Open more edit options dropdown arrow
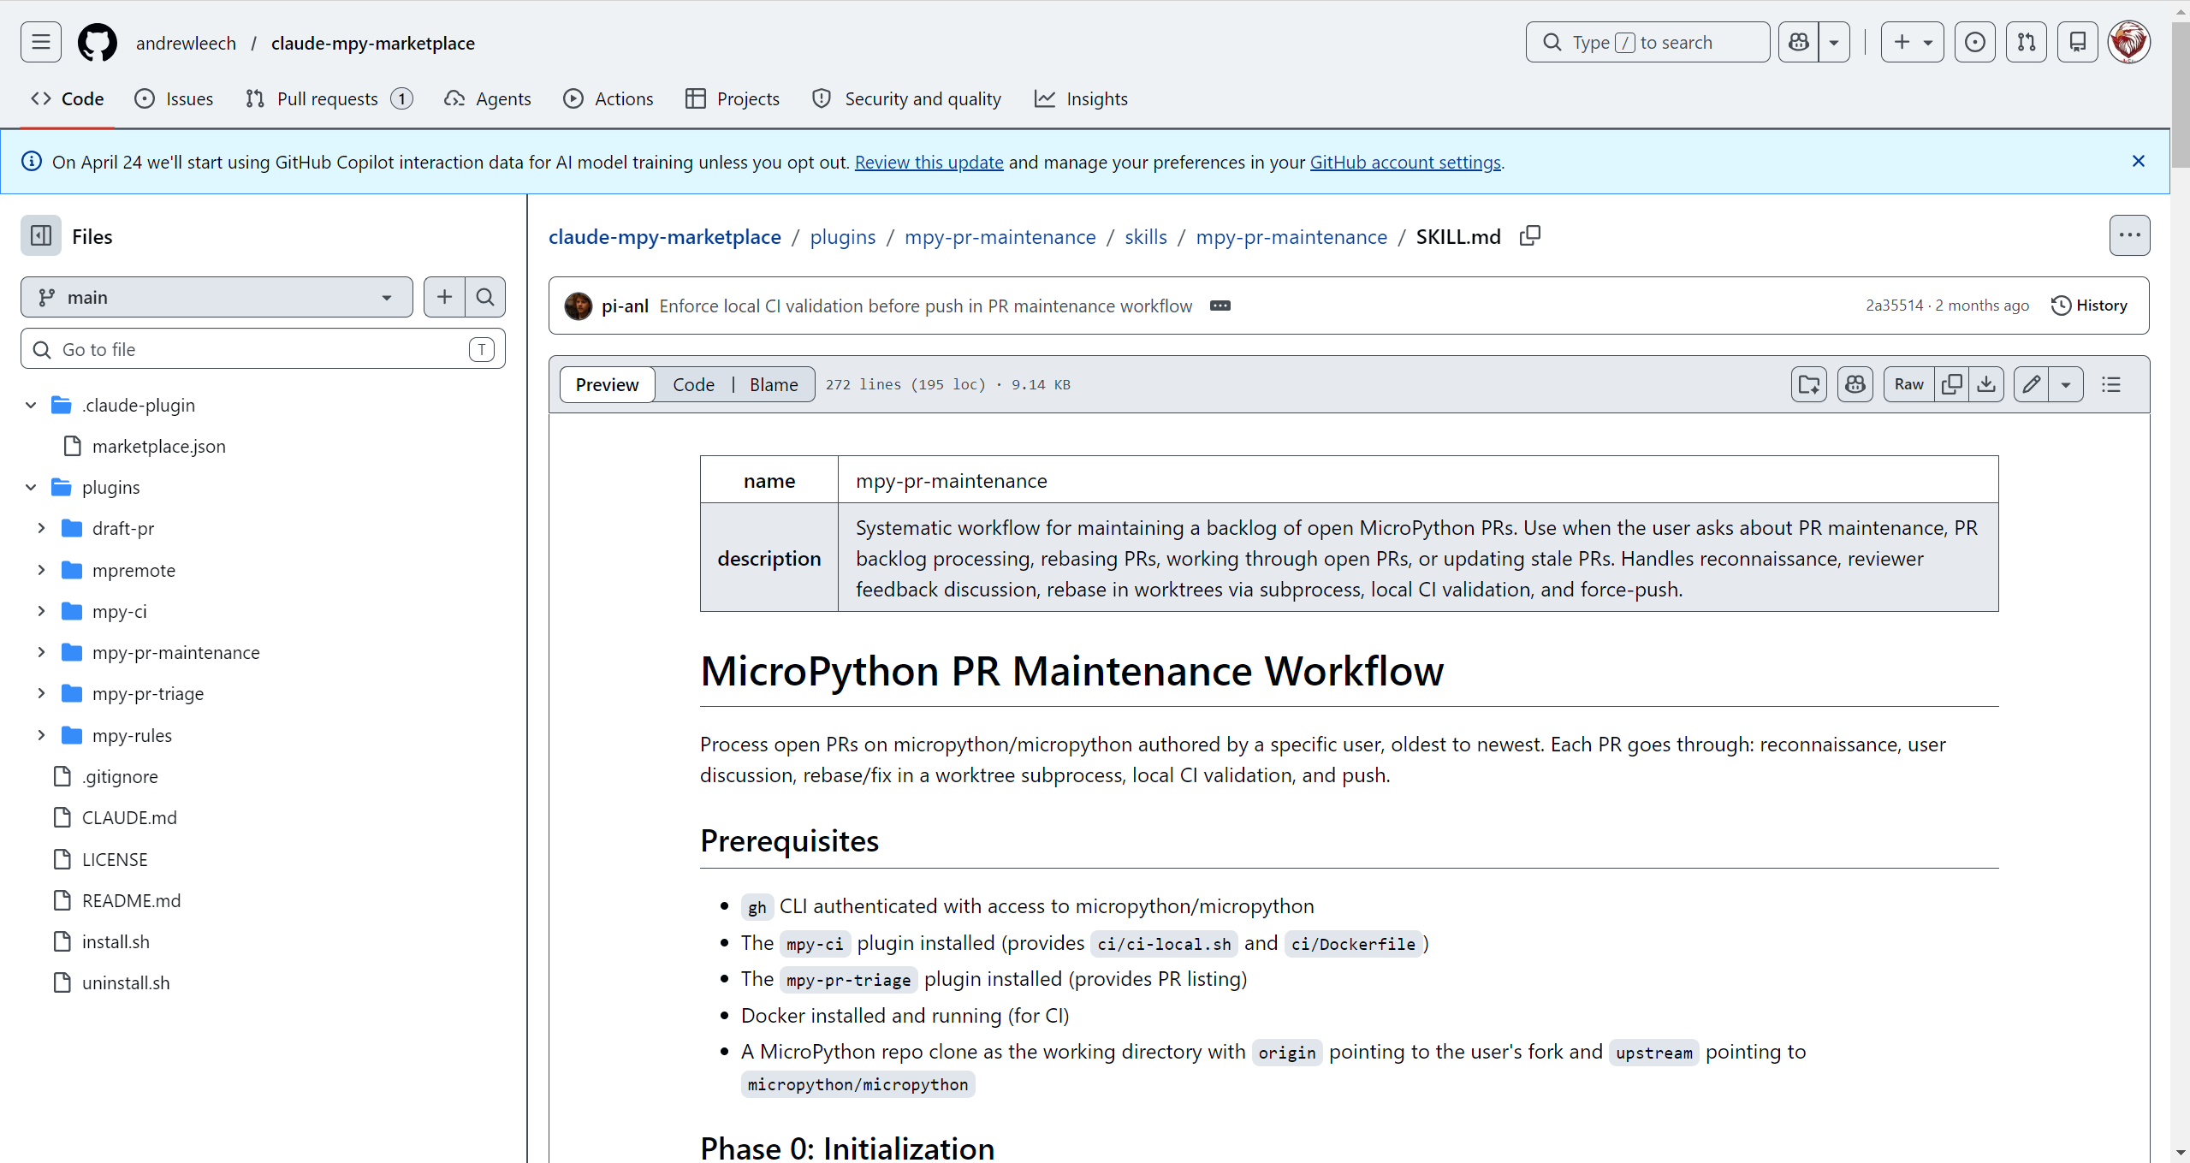 (2066, 384)
